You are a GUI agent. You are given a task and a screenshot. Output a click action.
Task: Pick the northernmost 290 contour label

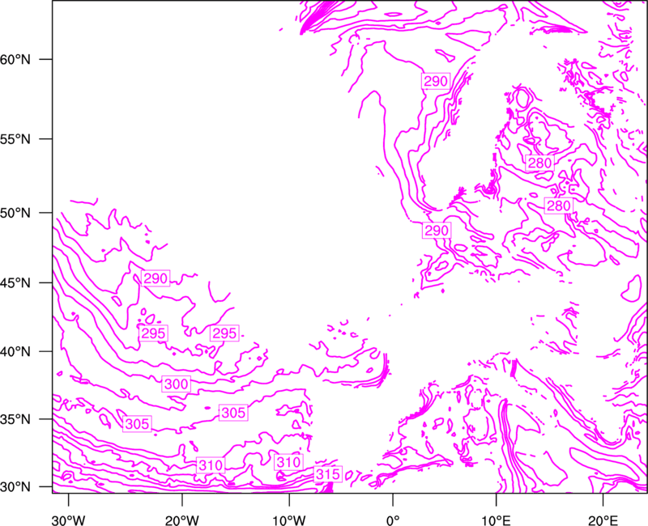(x=436, y=81)
